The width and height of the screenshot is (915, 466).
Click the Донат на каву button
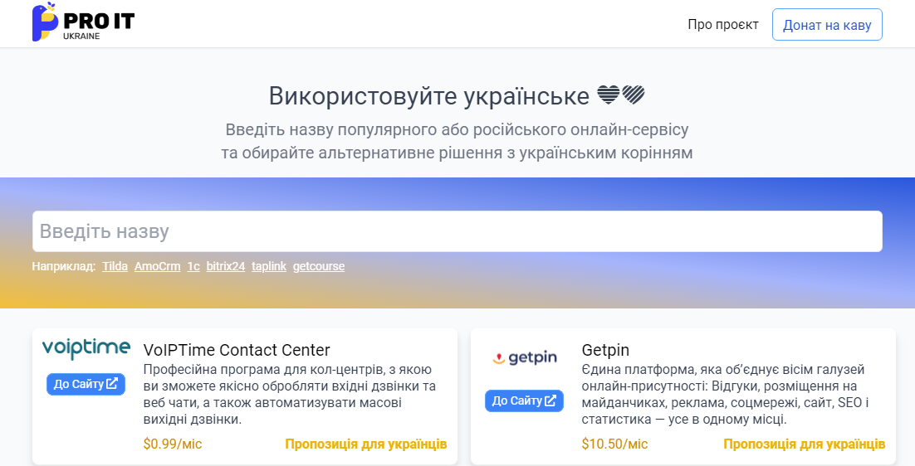[x=827, y=25]
